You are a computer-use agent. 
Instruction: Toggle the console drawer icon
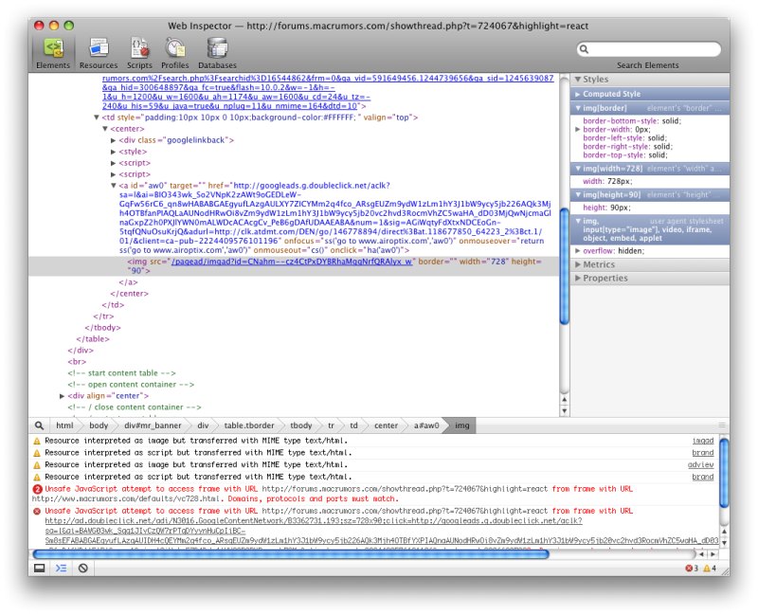(x=61, y=568)
